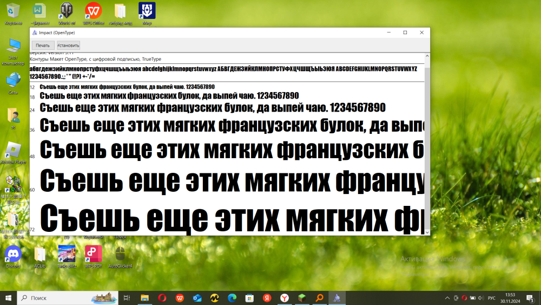Screen dimensions: 541x305
Task: Select the Этот компьютер desktop icon
Action: (x=13, y=52)
